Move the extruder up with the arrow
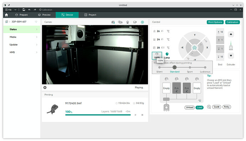This screenshot has width=246, height=141. (231, 34)
